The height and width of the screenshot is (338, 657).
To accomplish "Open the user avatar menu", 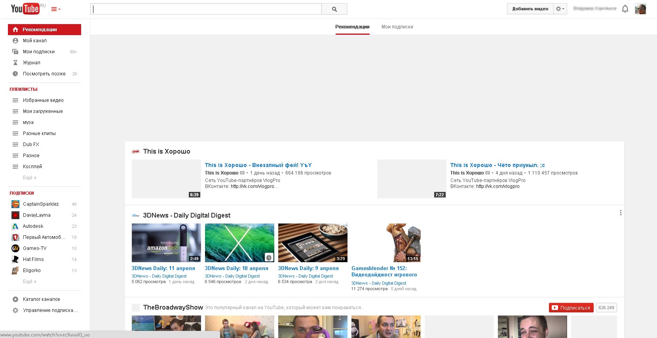I will (640, 9).
